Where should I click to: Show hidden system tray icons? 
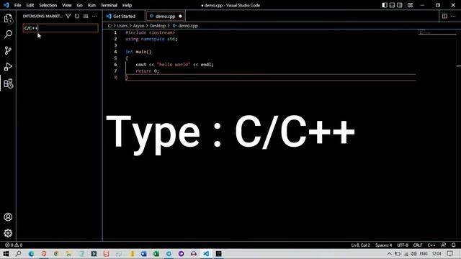coord(389,254)
